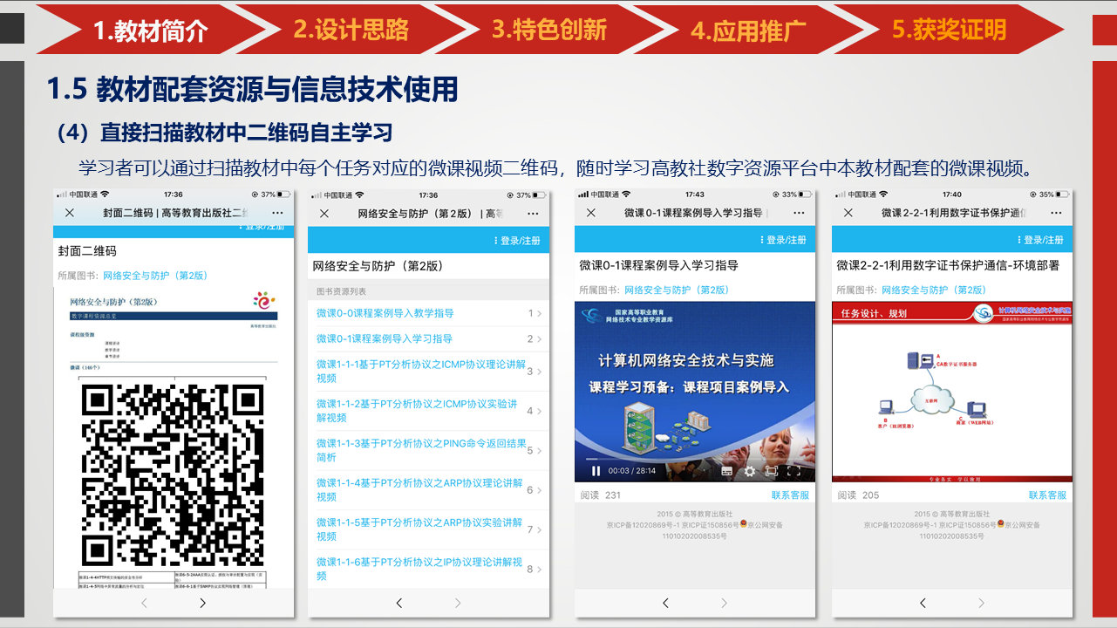
Task: Expand chevron beside list row number 8
Action: (x=540, y=570)
